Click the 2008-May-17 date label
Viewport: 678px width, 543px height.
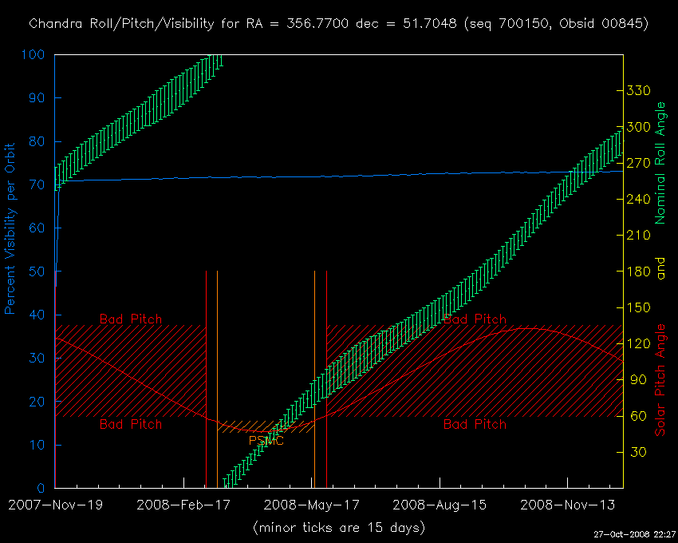[x=311, y=505]
